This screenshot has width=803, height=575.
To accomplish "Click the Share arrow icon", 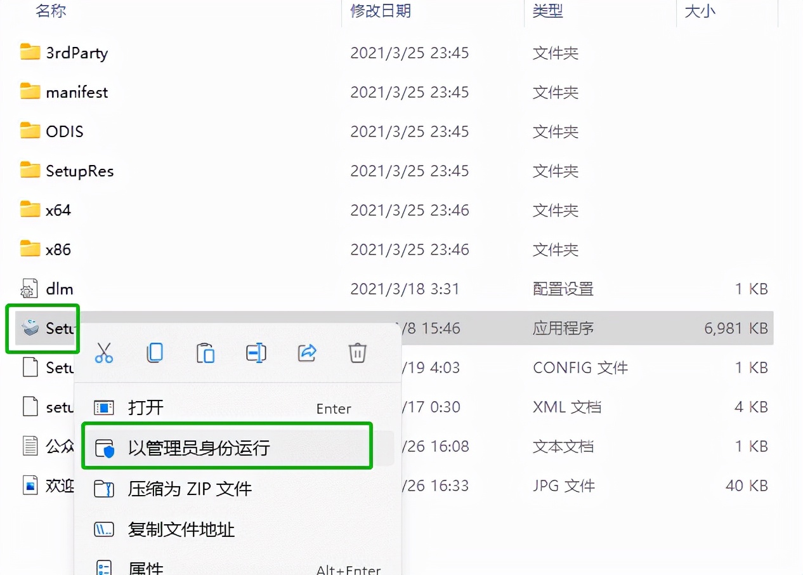I will [307, 353].
